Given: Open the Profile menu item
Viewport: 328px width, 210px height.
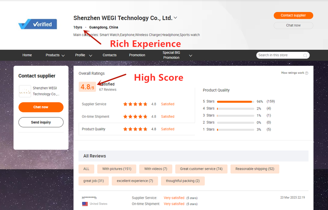Looking at the screenshot, I should point(80,55).
